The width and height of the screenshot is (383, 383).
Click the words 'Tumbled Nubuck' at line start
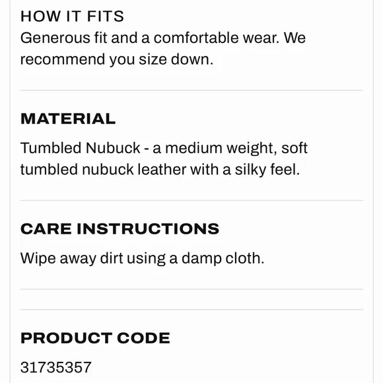pos(81,148)
